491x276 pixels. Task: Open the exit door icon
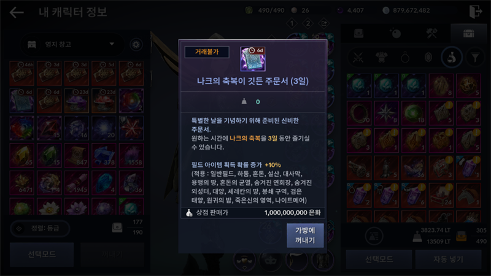tap(475, 12)
